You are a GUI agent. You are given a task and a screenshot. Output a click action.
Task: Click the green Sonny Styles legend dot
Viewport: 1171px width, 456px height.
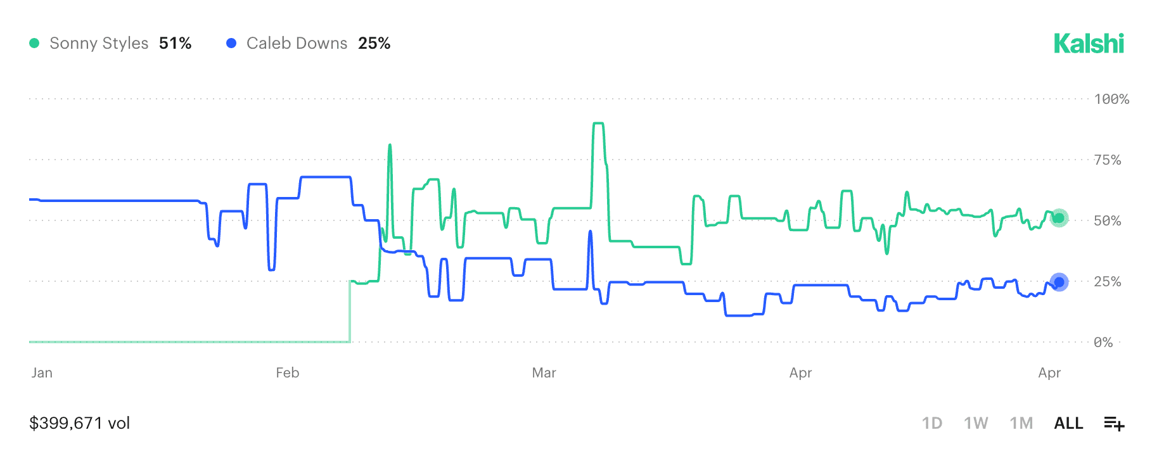[35, 43]
